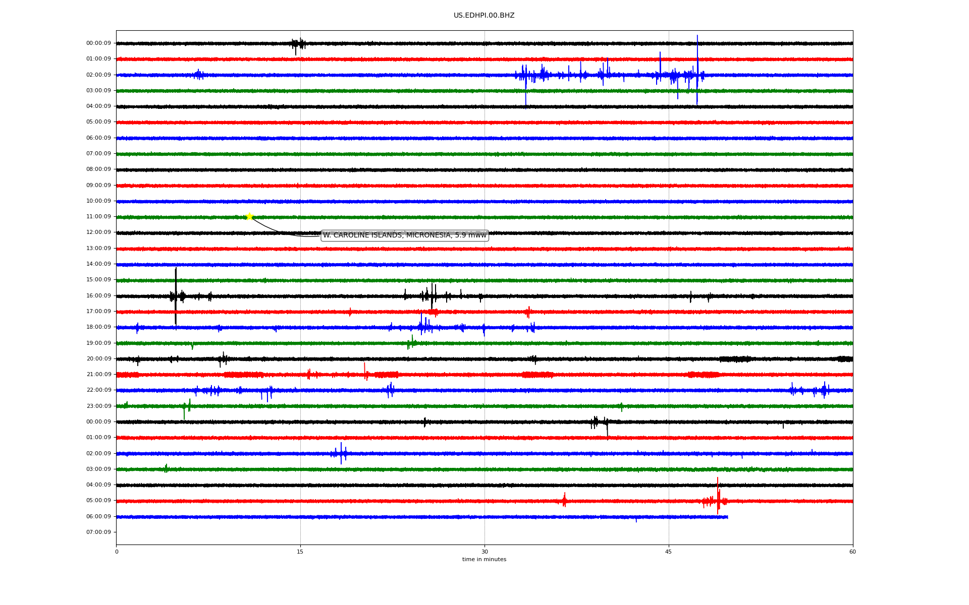Screen dimensions: 969x605
Task: Click the 21:00:09 row label
Action: 98,375
